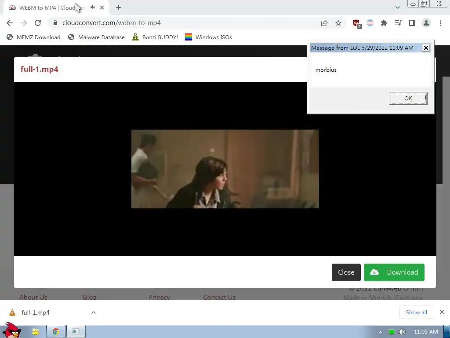Image resolution: width=450 pixels, height=338 pixels.
Task: Bookmark this page with the star icon
Action: (x=338, y=23)
